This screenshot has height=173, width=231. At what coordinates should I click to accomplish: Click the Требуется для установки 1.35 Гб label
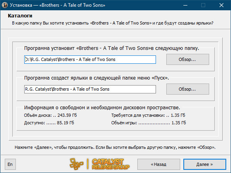pos(148,115)
